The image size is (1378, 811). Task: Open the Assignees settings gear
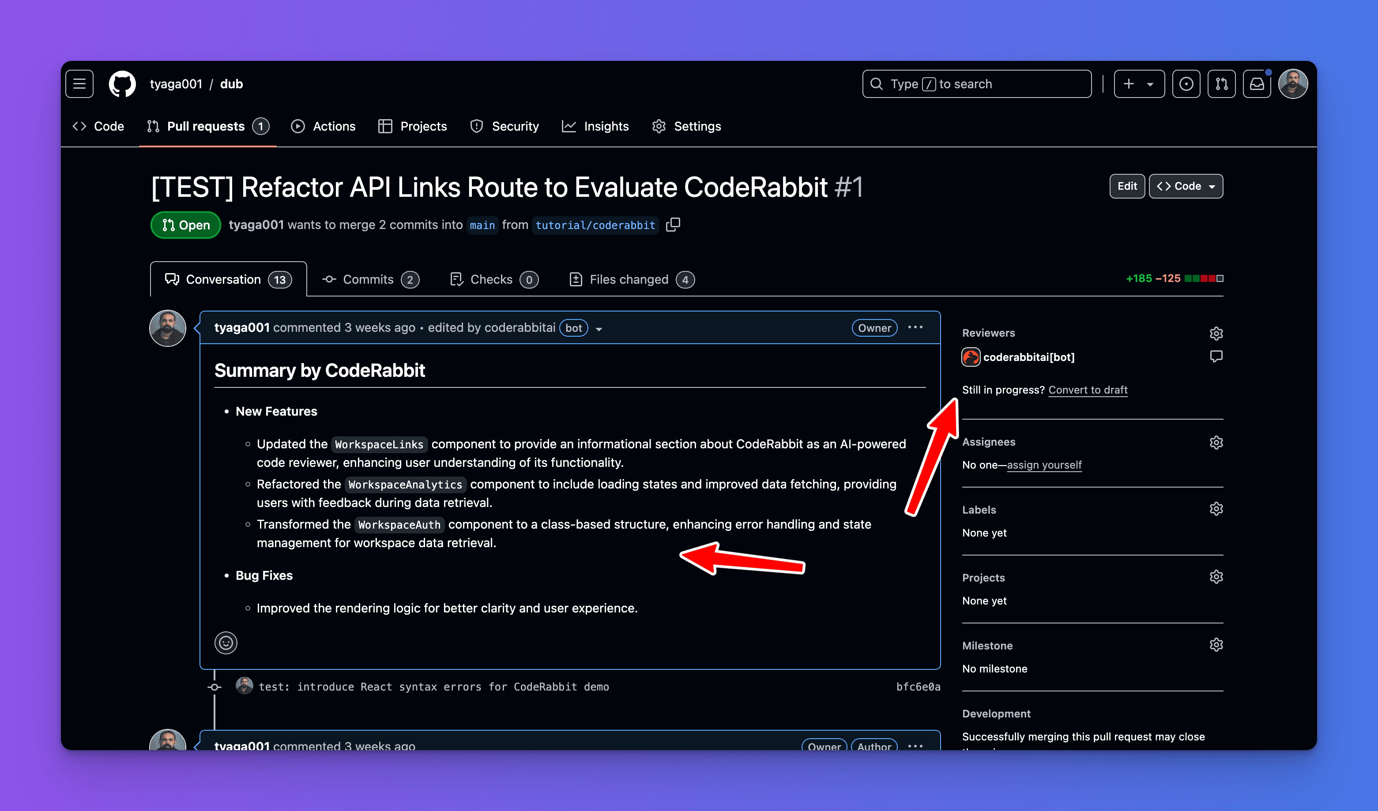(x=1217, y=443)
